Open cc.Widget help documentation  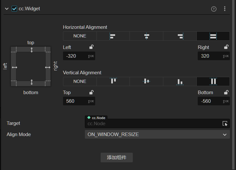pyautogui.click(x=214, y=9)
